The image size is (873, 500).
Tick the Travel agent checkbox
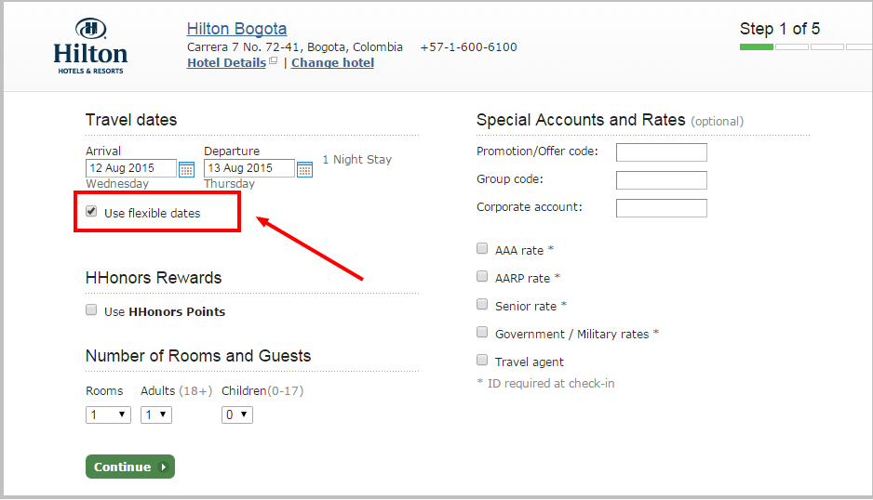(482, 360)
